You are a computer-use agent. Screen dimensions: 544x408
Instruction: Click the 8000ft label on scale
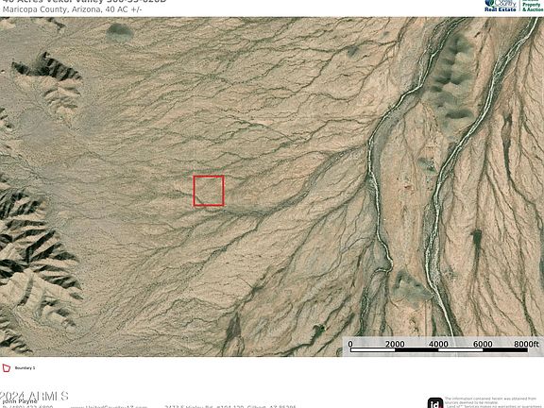526,344
